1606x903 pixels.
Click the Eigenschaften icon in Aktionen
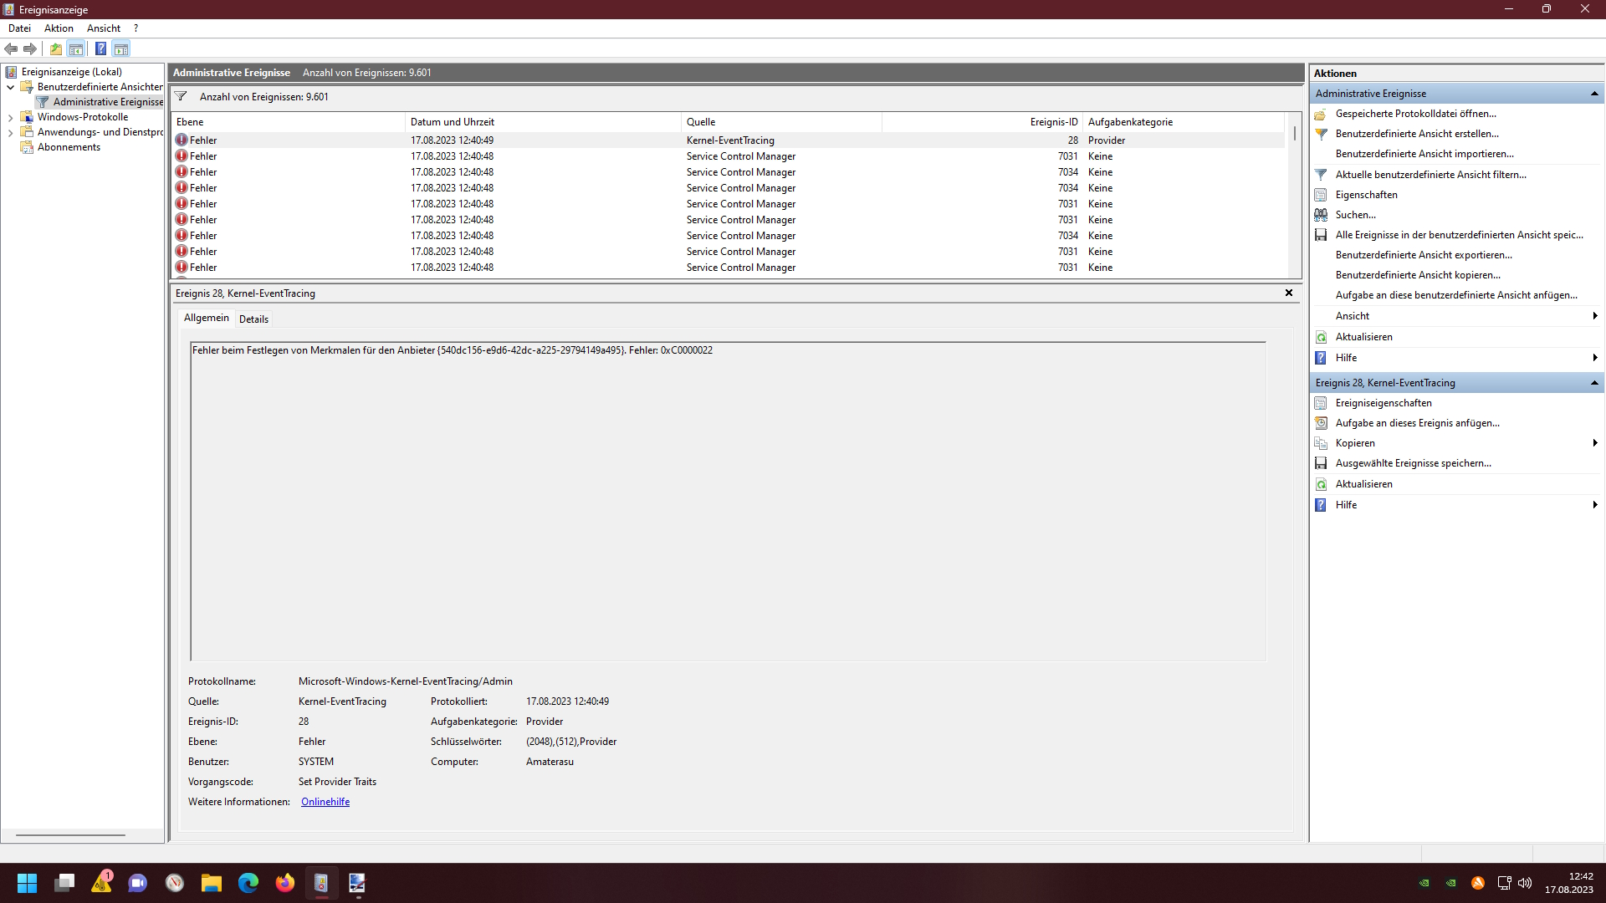pos(1321,195)
